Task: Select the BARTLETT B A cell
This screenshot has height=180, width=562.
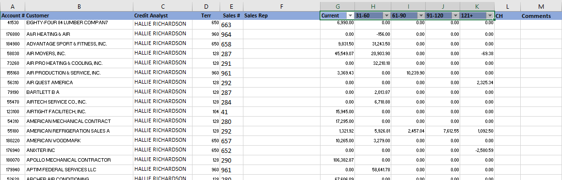Action: click(x=79, y=92)
